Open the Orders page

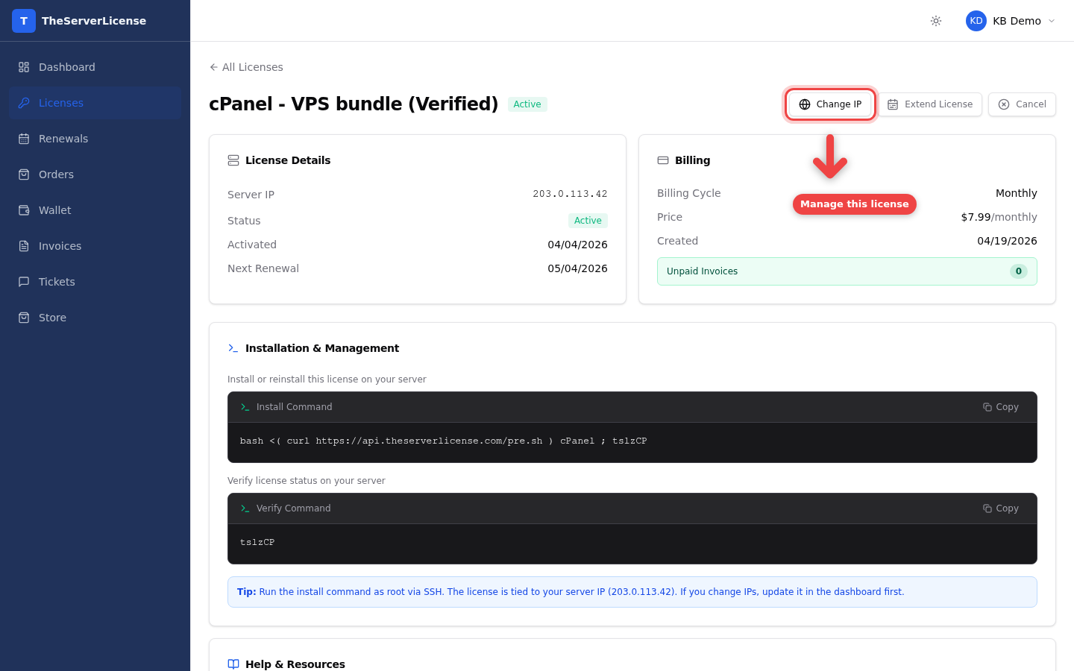[x=95, y=174]
